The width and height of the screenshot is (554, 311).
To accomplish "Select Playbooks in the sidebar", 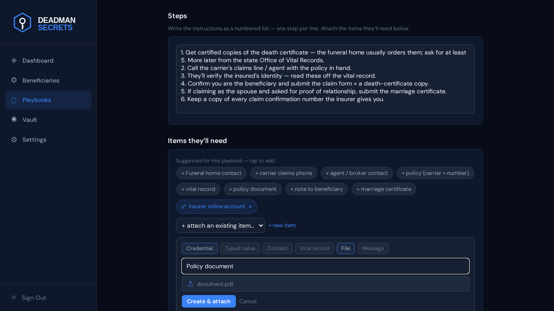I will [48, 100].
